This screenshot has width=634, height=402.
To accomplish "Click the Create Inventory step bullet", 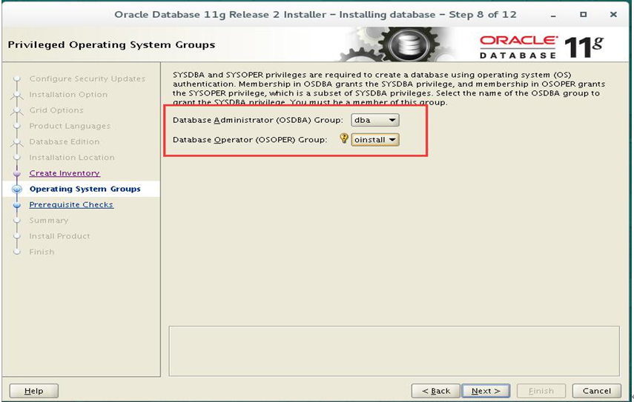I will (x=17, y=173).
